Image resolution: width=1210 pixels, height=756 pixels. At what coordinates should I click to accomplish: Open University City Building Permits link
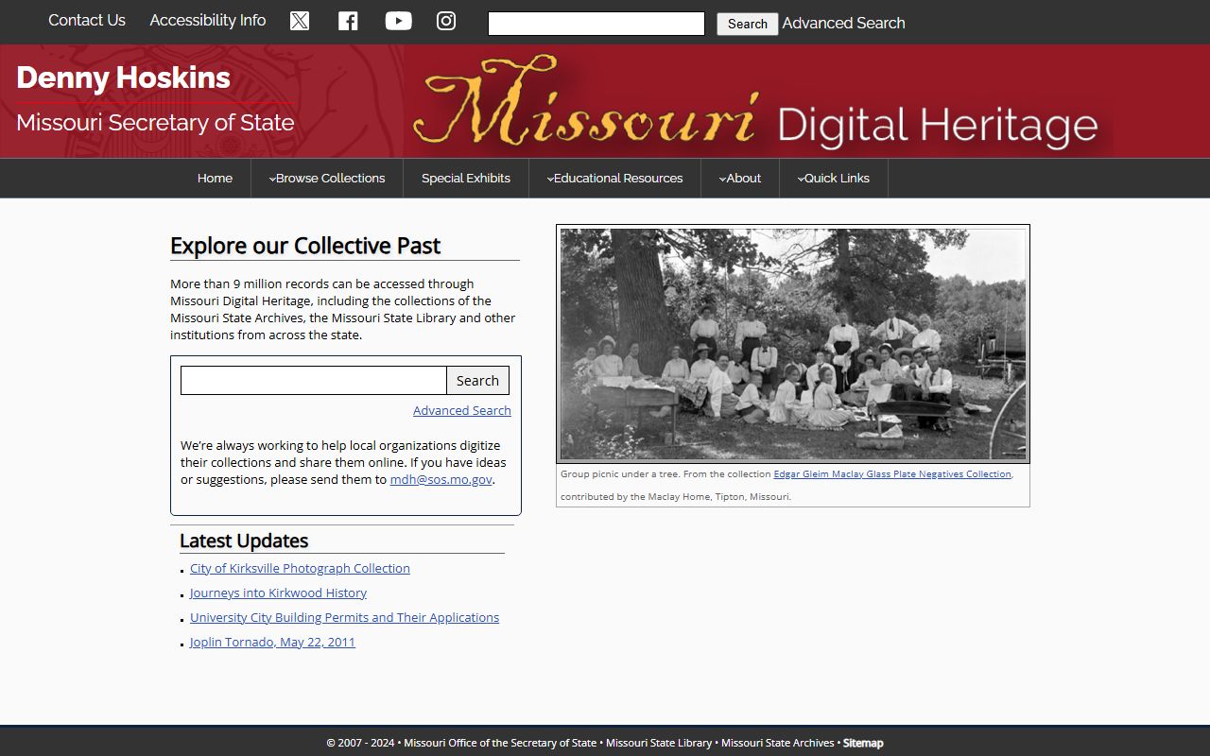point(344,617)
